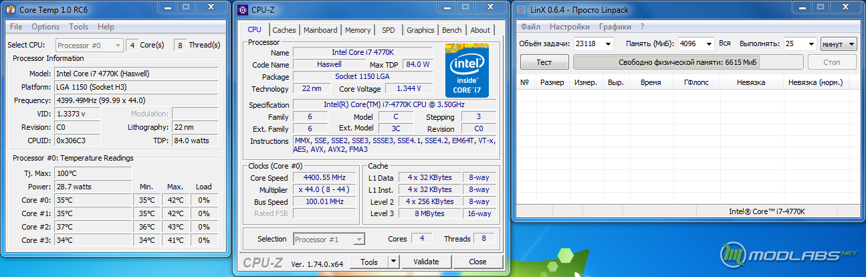Open the File menu in Core Temp

pos(16,27)
